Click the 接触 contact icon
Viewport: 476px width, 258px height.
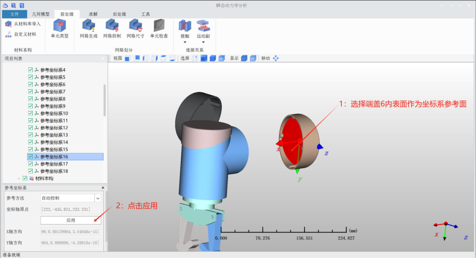click(185, 26)
